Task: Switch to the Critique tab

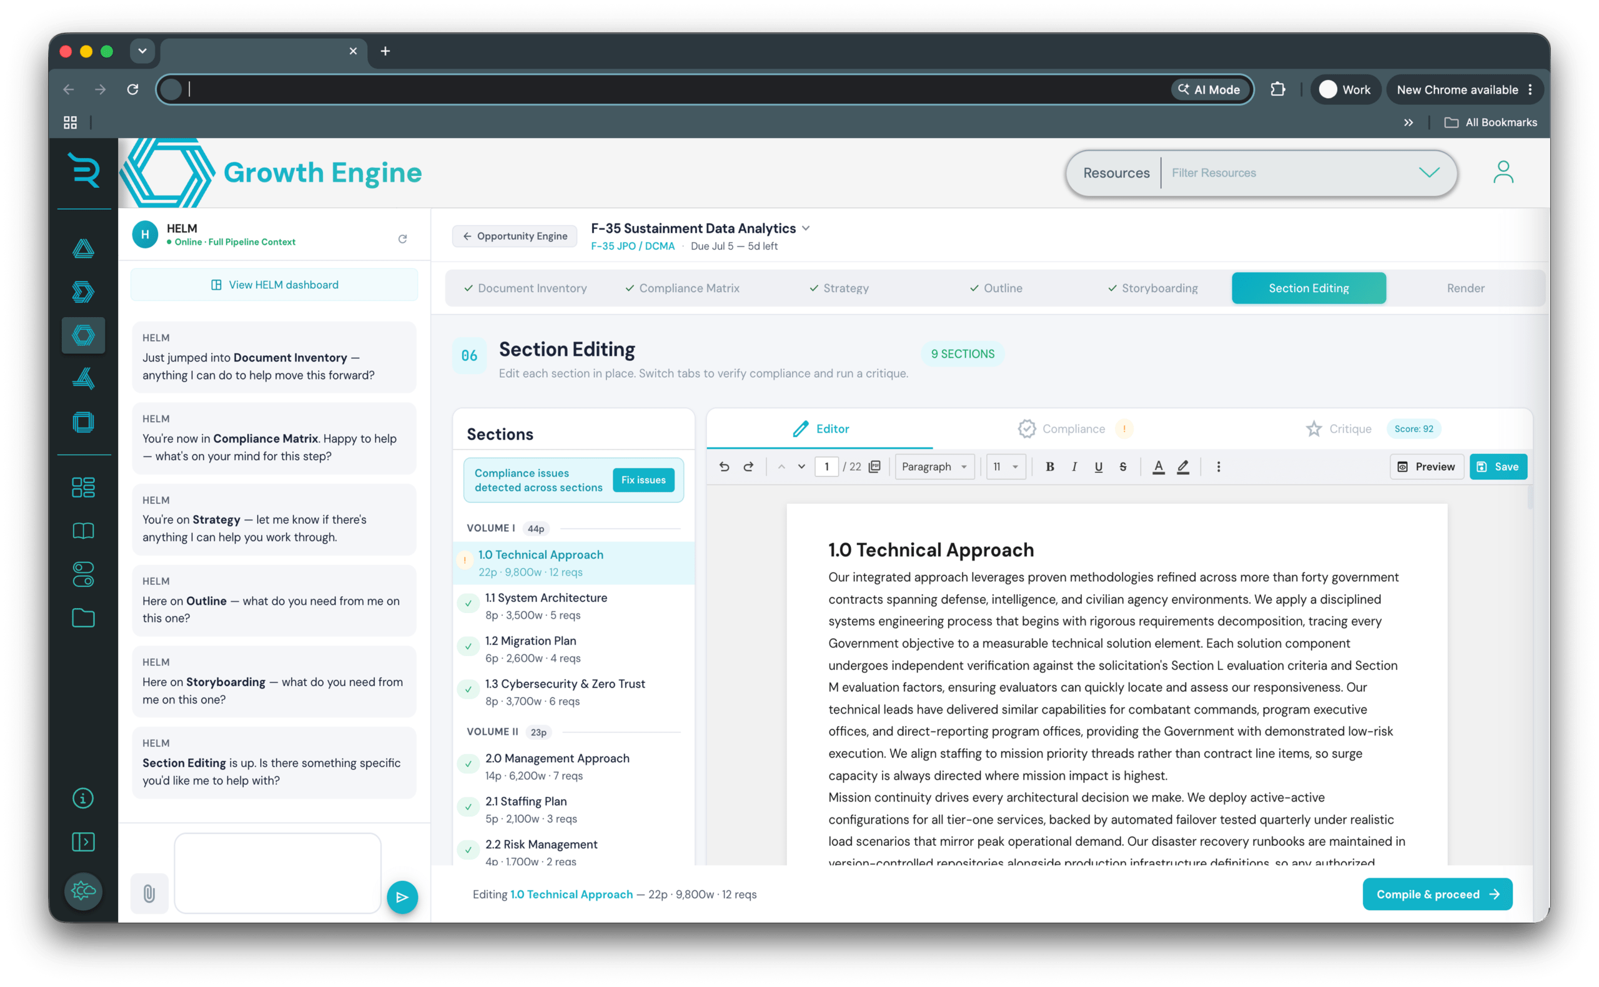Action: coord(1372,428)
